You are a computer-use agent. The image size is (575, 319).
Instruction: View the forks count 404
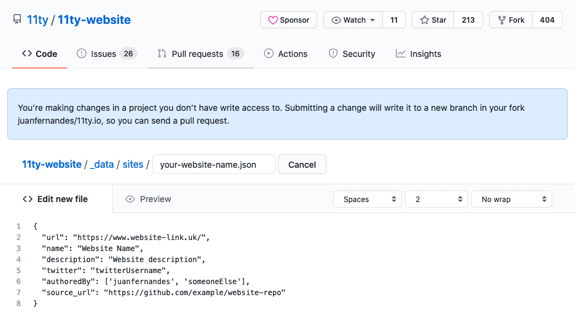[x=547, y=20]
